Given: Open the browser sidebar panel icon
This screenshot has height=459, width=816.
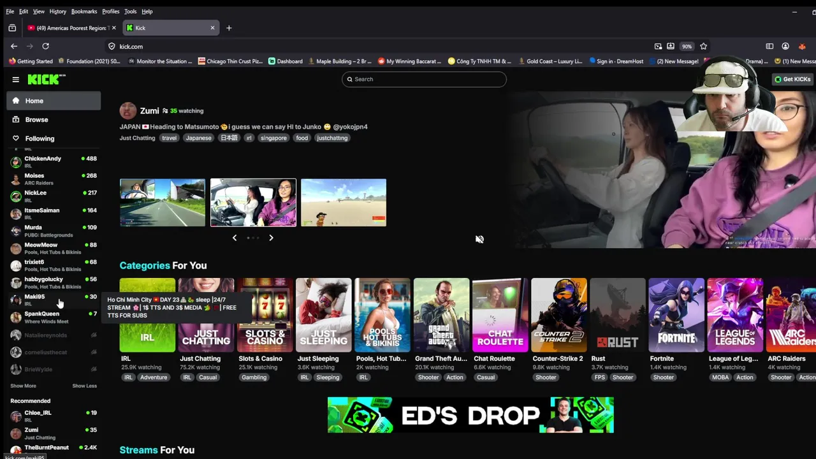Looking at the screenshot, I should click(x=769, y=47).
